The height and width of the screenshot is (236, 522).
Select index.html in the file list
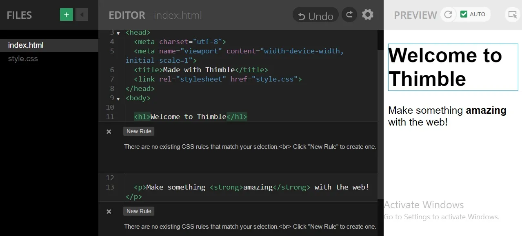[x=26, y=45]
